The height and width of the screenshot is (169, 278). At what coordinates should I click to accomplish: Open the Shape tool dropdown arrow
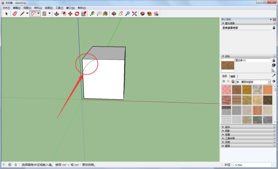(x=50, y=13)
